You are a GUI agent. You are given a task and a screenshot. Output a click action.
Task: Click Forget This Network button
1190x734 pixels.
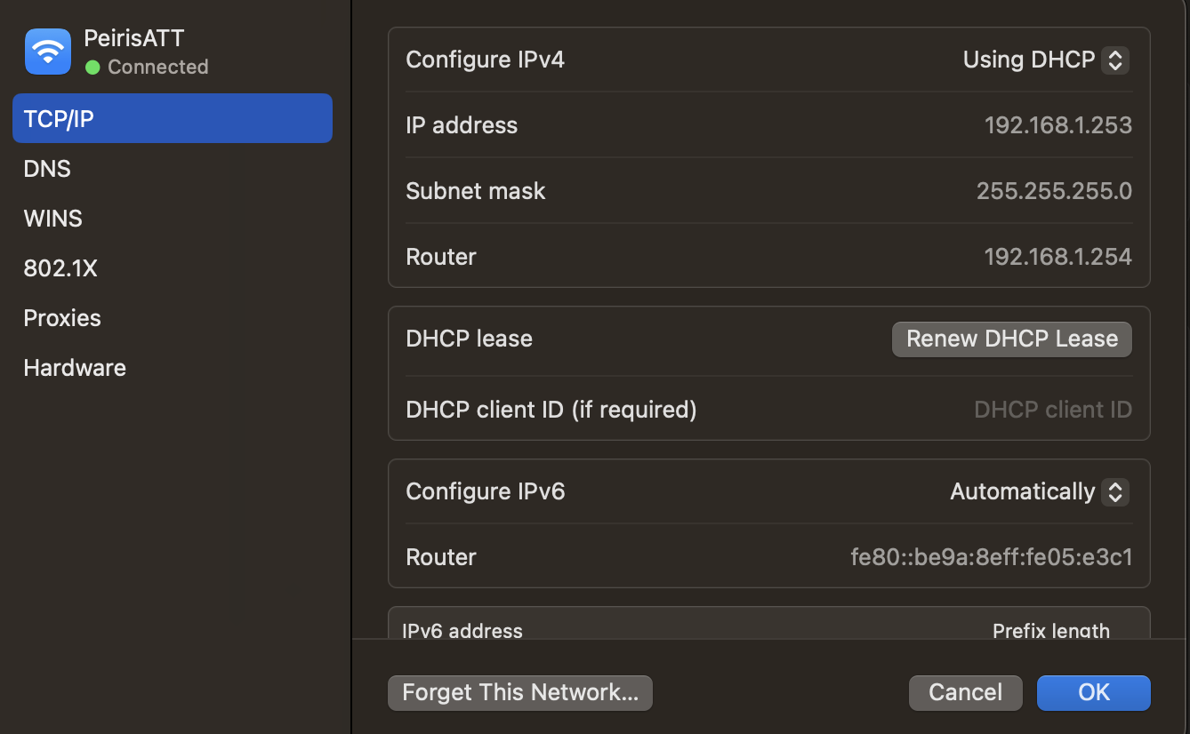[520, 692]
